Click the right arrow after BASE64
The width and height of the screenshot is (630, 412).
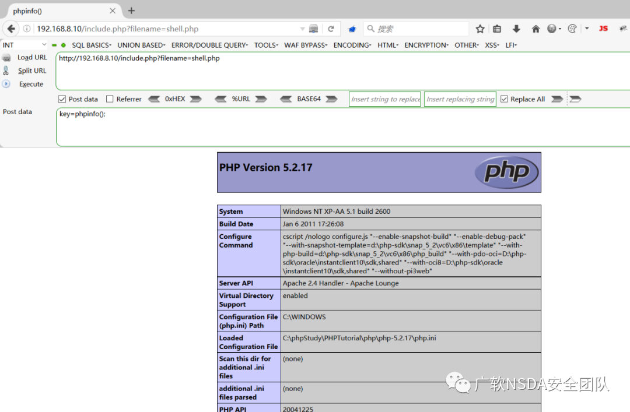[x=331, y=99]
